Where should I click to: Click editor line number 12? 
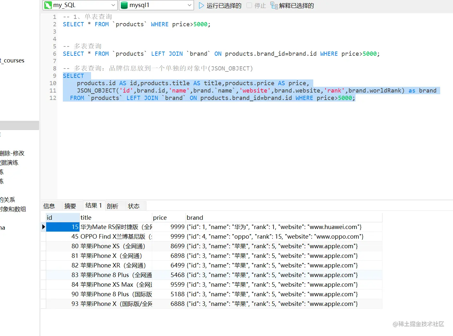point(53,98)
